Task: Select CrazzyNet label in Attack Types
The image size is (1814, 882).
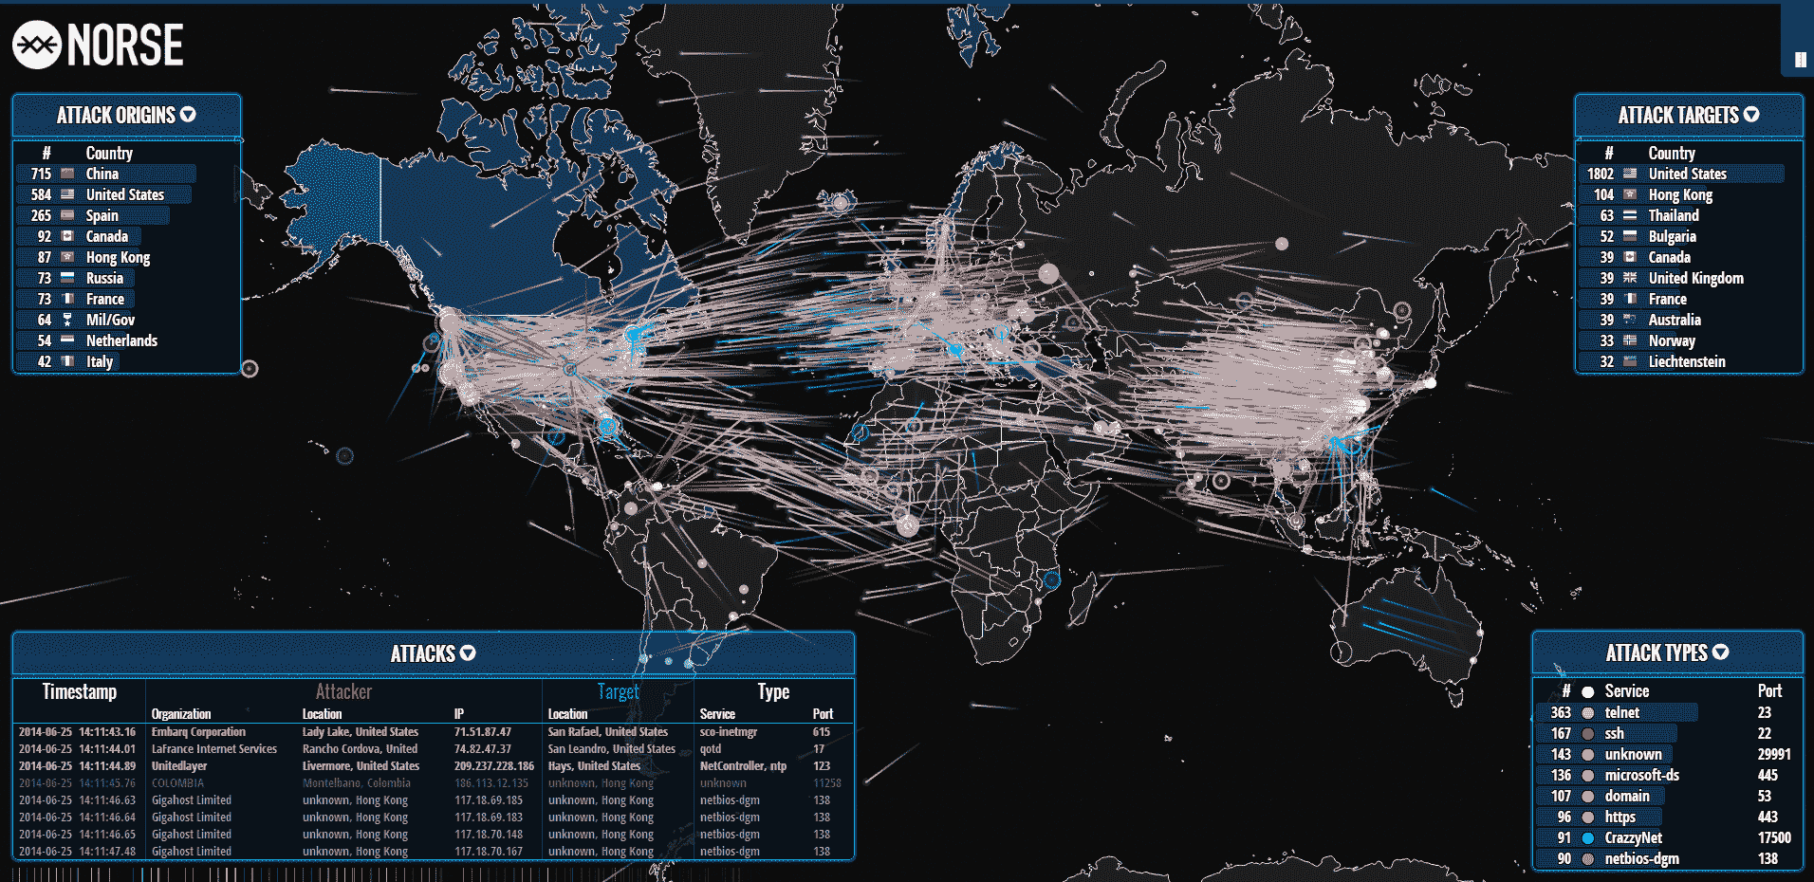Action: (x=1633, y=837)
